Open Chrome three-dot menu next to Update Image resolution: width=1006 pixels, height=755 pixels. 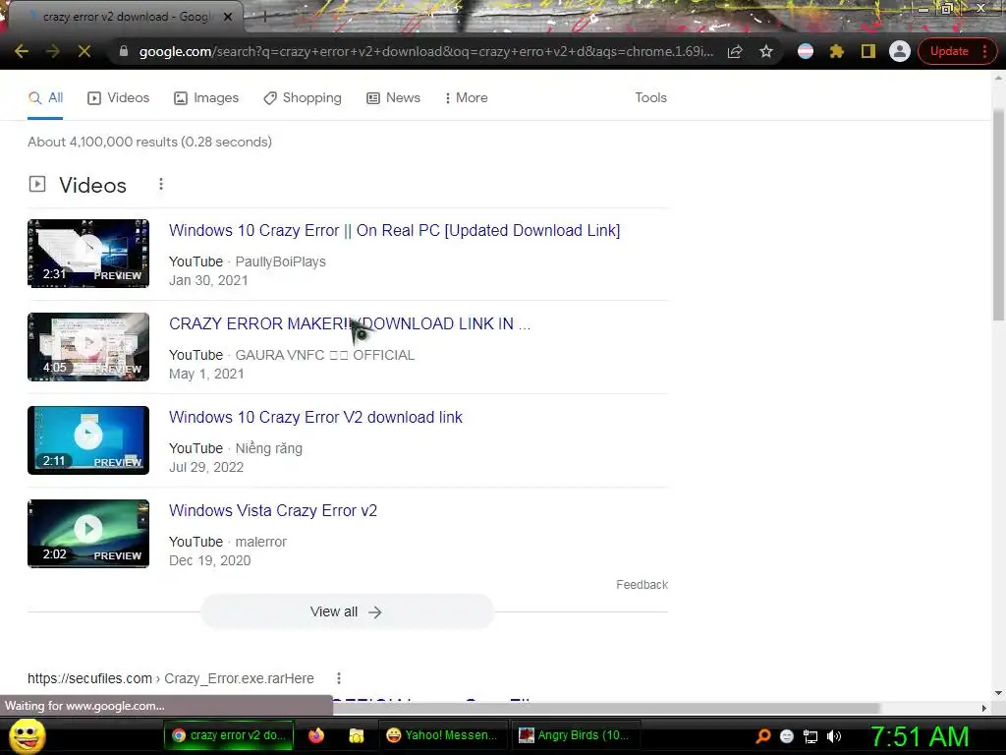984,51
